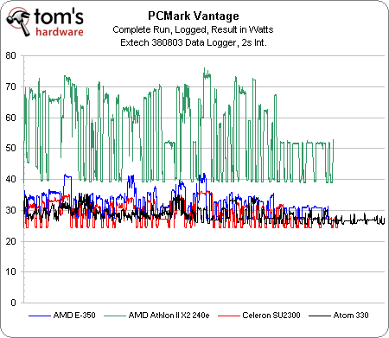389x338 pixels.
Task: Click the y-axis label 30
Action: 10,210
